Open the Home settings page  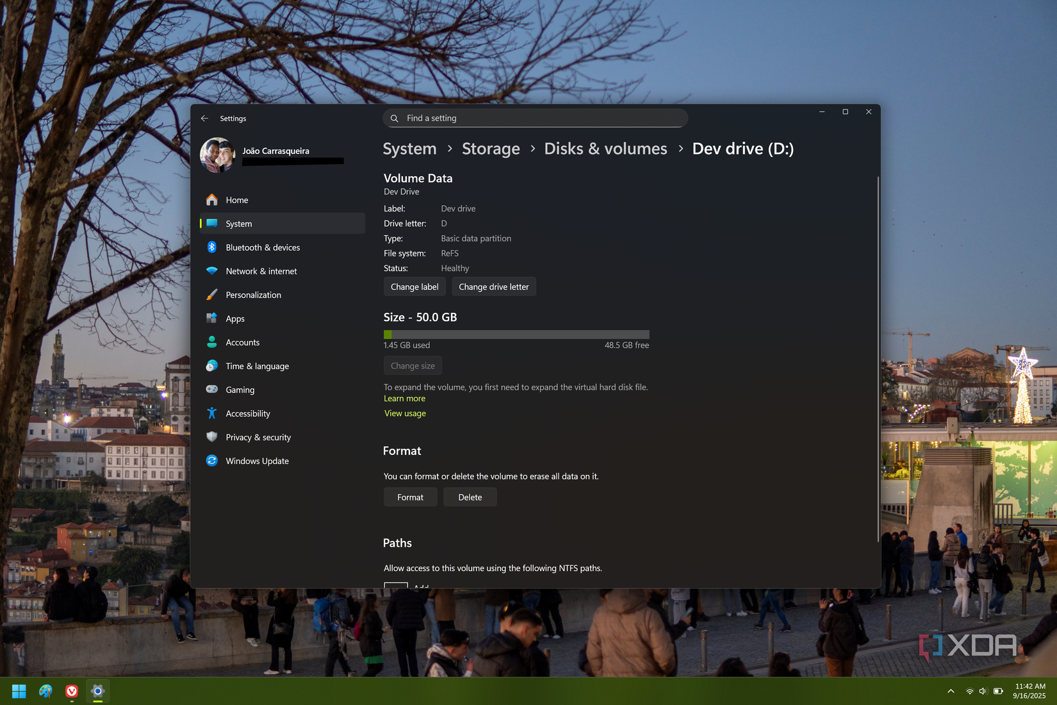coord(237,199)
